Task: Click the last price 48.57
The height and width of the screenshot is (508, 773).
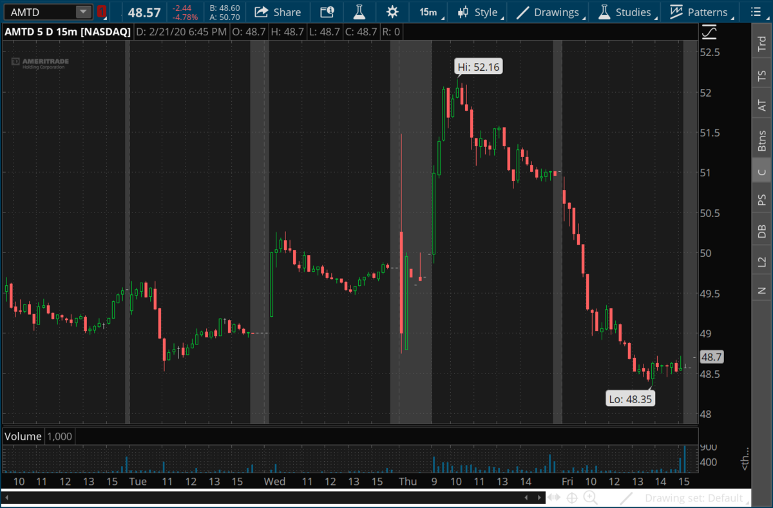Action: pos(144,12)
